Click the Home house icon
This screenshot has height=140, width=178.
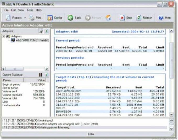108,18
